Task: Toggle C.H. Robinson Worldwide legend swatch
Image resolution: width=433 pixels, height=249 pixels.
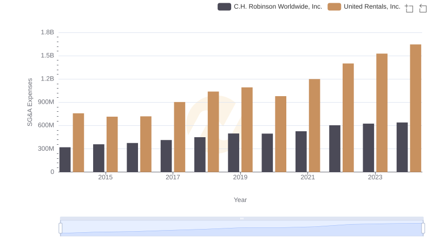Action: pyautogui.click(x=224, y=7)
